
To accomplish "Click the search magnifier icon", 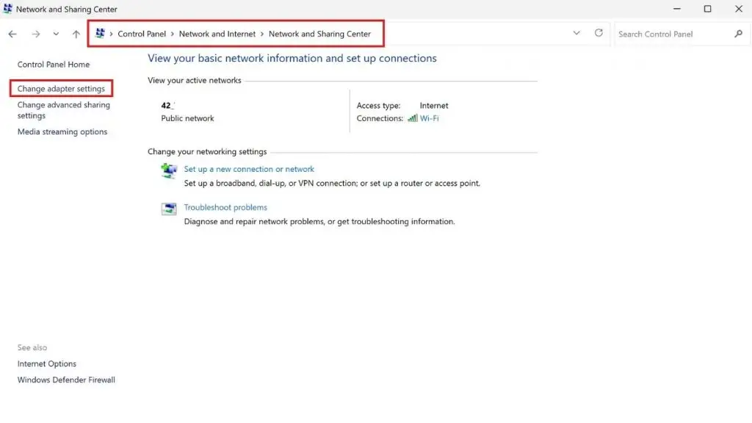I will (x=738, y=34).
